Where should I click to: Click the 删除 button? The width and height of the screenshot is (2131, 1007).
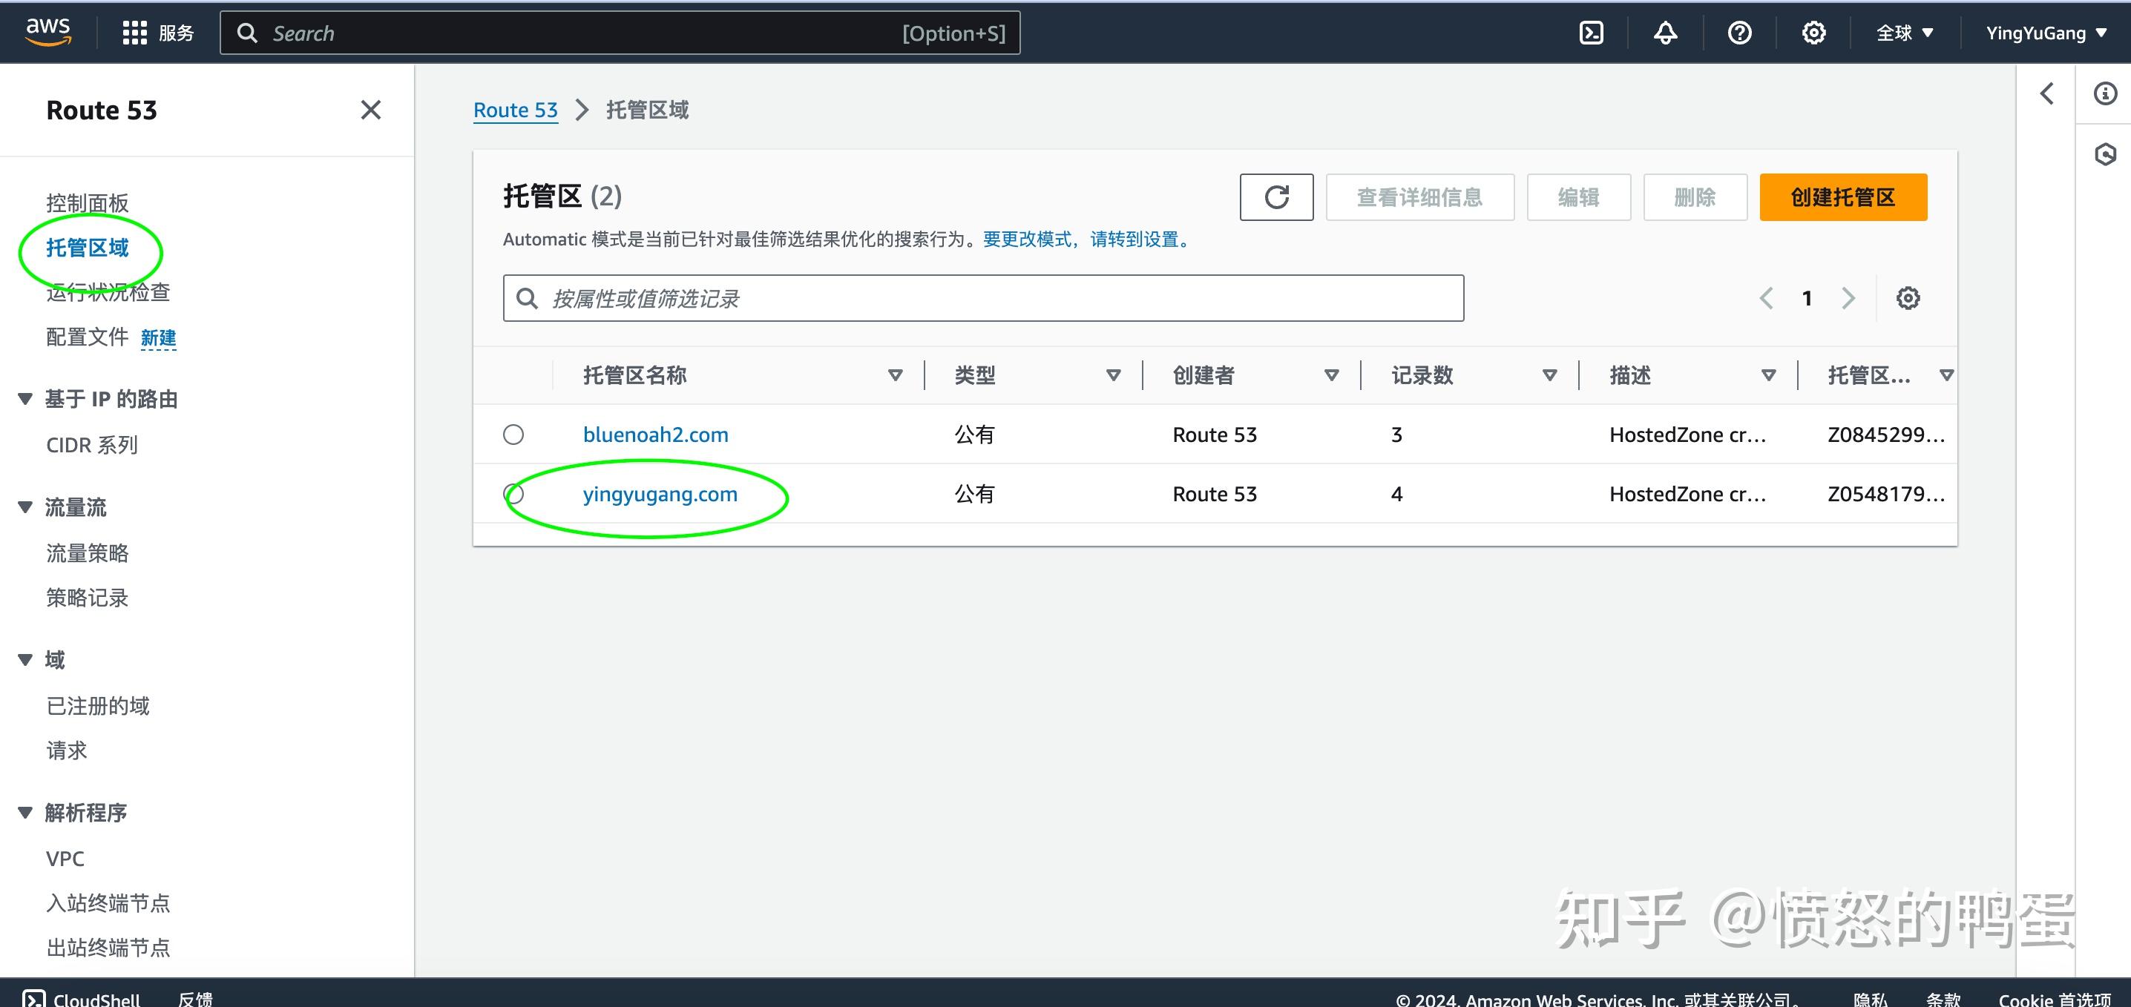[x=1695, y=197]
